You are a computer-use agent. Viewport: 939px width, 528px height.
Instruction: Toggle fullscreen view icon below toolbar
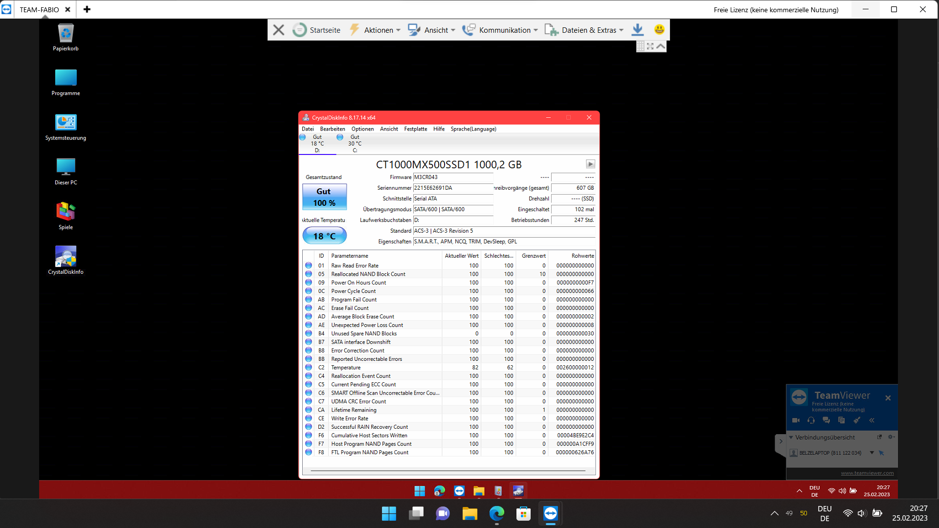pos(650,46)
